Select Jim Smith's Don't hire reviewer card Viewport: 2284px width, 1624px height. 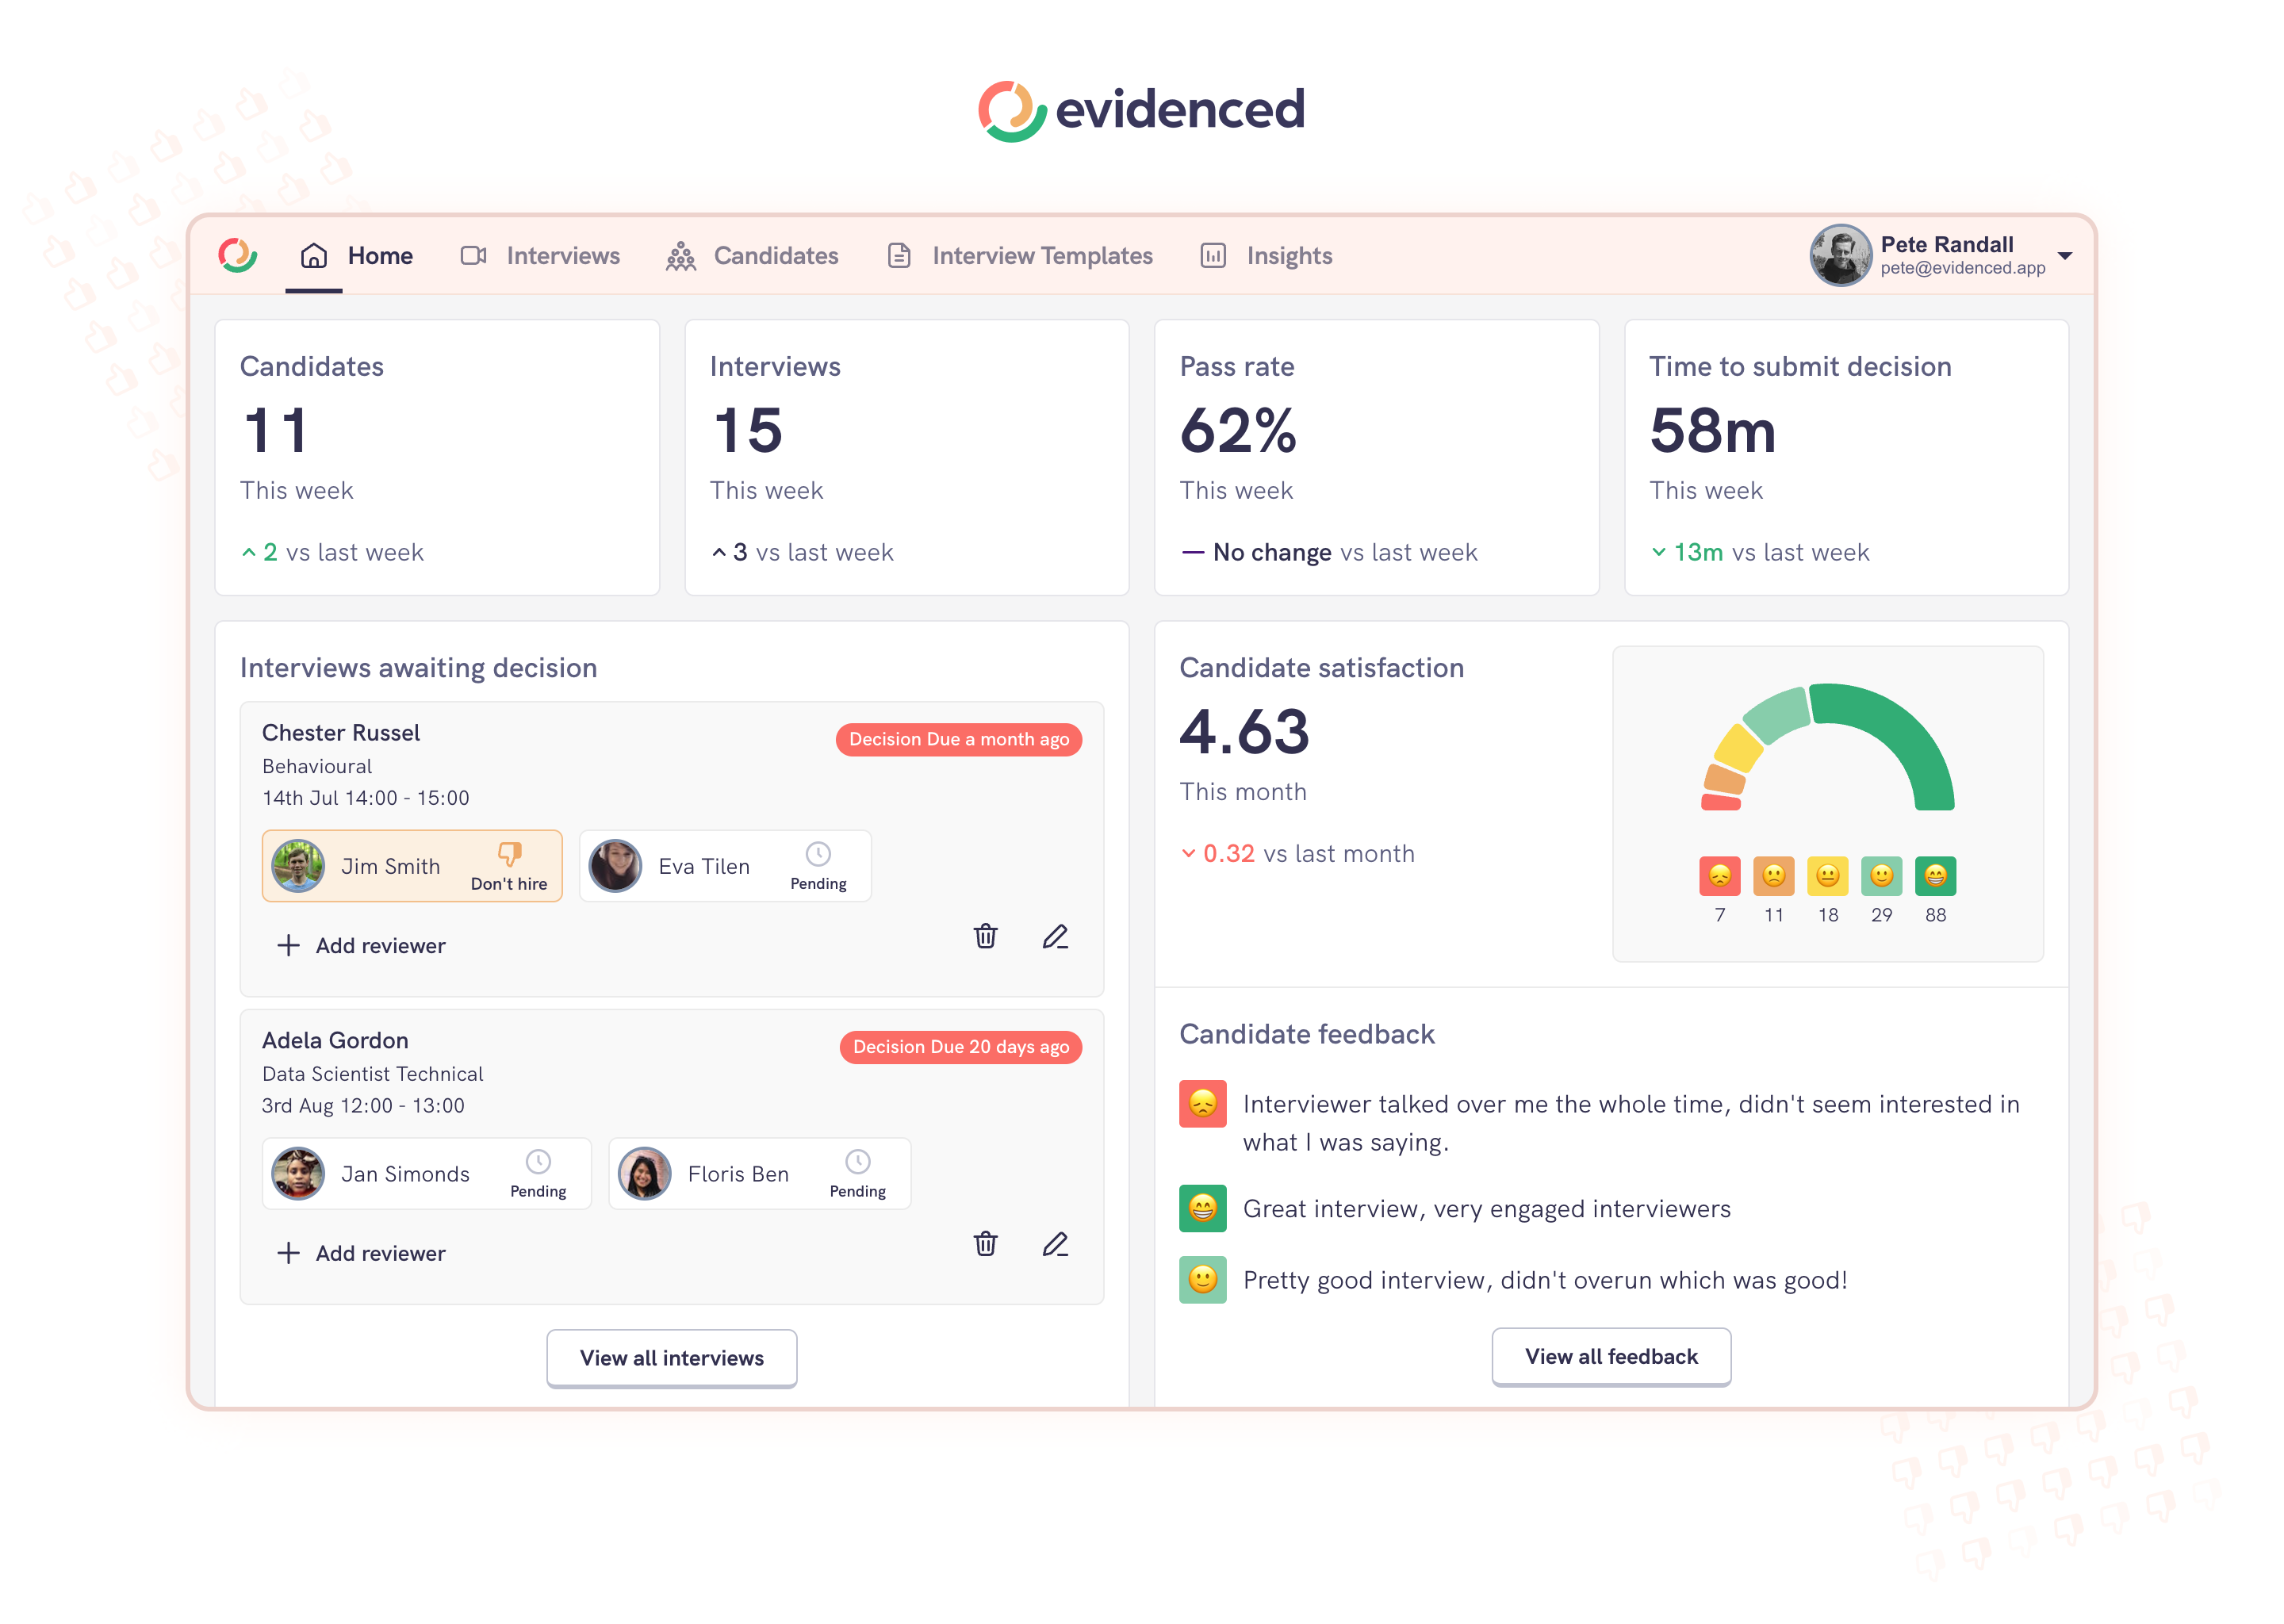pos(412,865)
